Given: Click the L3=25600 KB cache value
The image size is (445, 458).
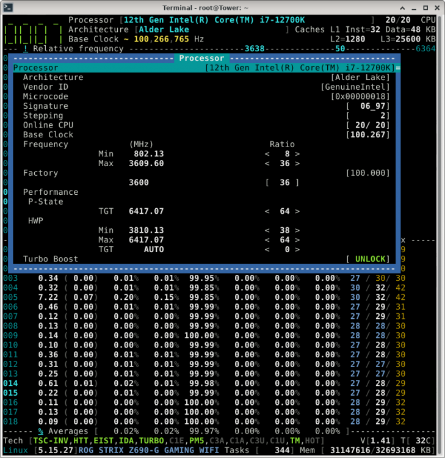Looking at the screenshot, I should point(408,39).
